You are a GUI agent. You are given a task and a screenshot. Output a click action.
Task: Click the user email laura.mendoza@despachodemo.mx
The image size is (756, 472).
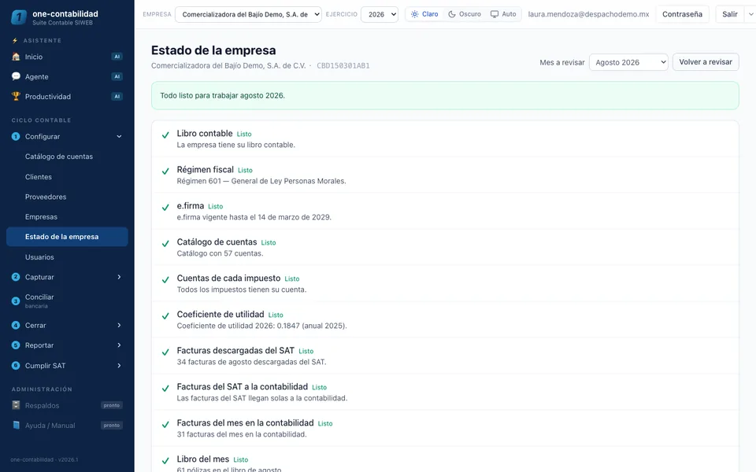click(588, 14)
